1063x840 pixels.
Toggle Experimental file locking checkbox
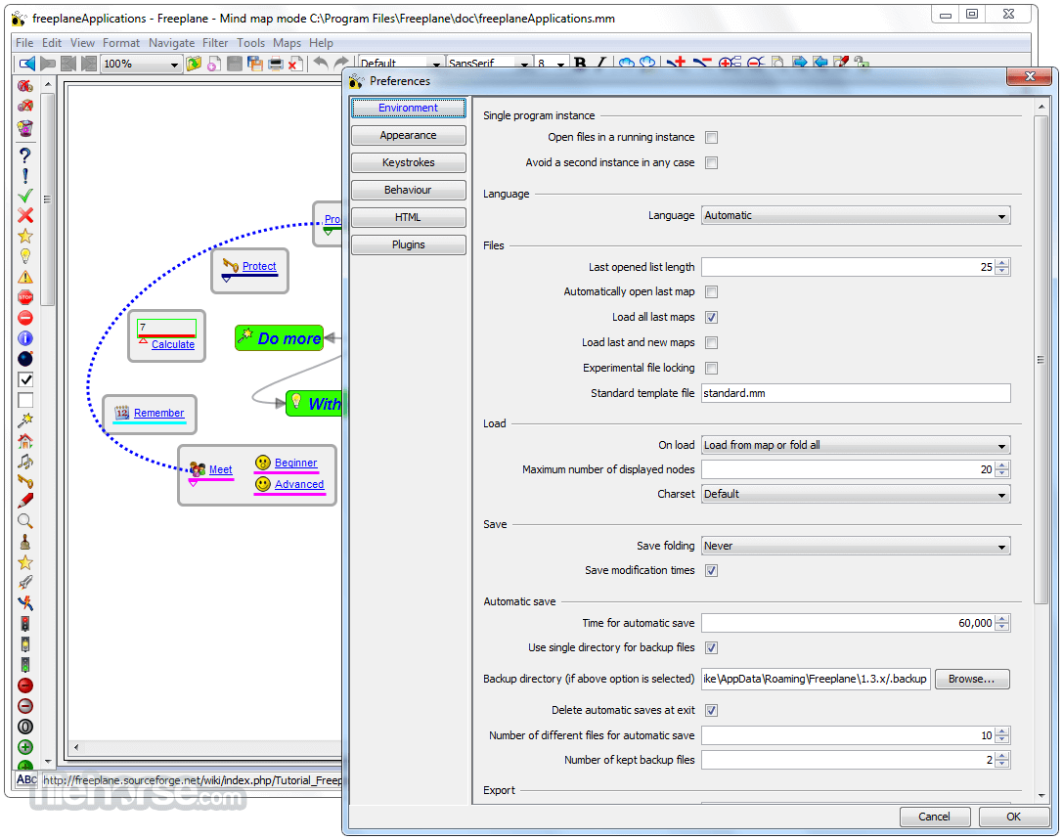pyautogui.click(x=711, y=368)
